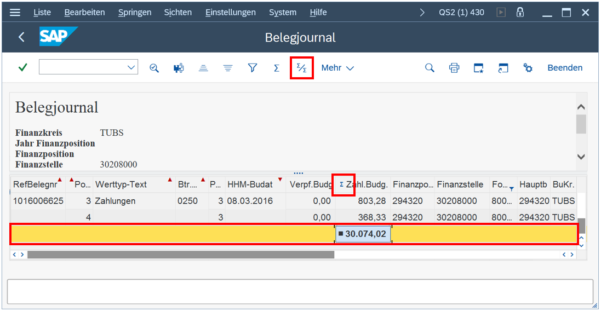
Task: Open the Bearbeiten menu
Action: [84, 12]
